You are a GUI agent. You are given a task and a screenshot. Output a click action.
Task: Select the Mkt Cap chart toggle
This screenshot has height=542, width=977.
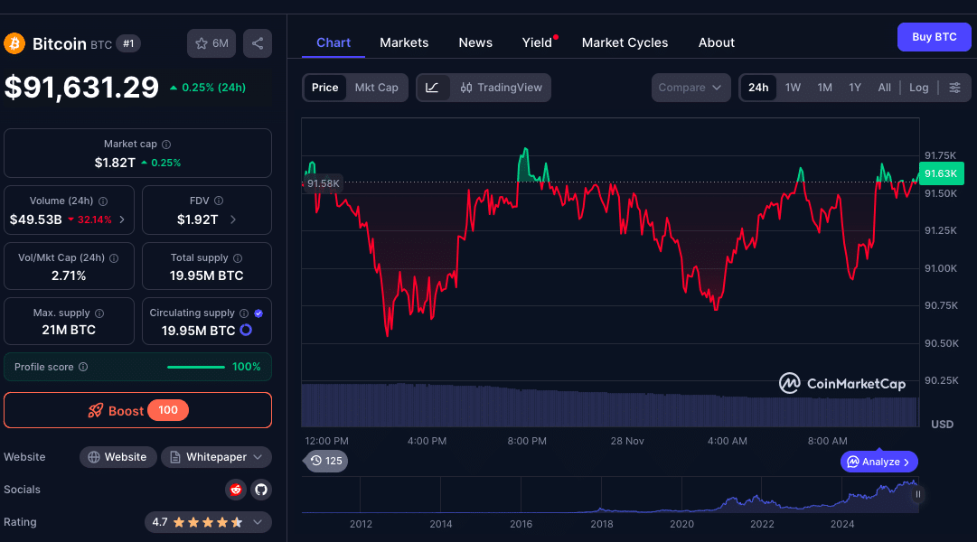pyautogui.click(x=376, y=88)
